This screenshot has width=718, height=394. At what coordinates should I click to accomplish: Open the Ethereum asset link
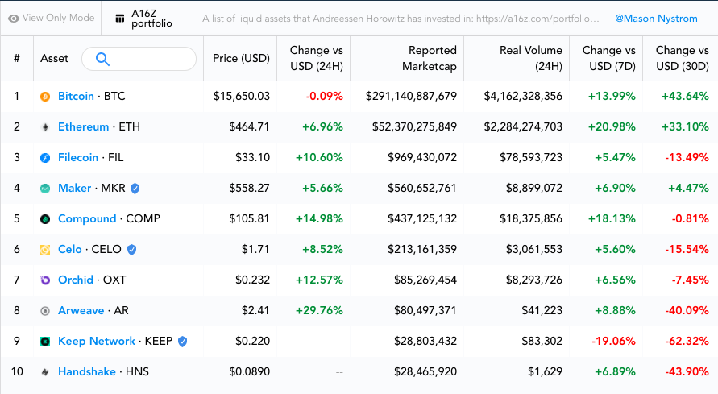point(83,126)
